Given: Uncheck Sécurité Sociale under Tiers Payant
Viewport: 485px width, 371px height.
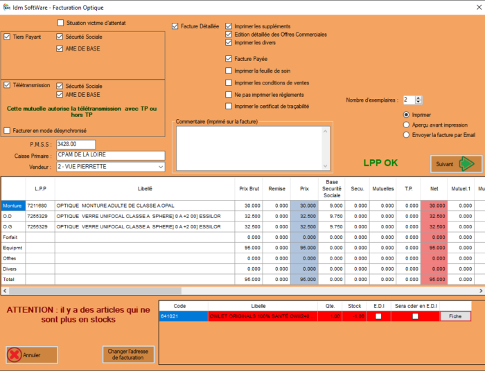Looking at the screenshot, I should coord(60,37).
